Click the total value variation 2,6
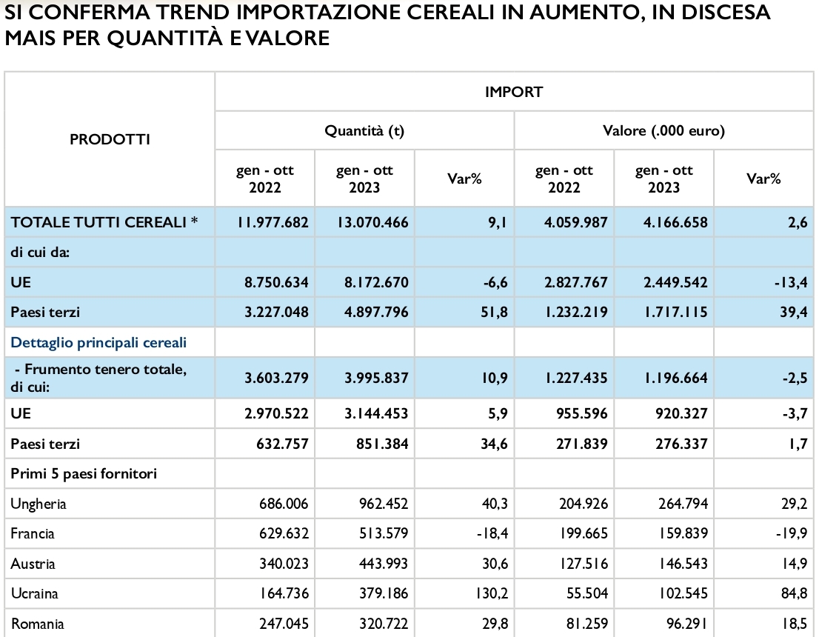Image resolution: width=819 pixels, height=637 pixels. coord(798,223)
